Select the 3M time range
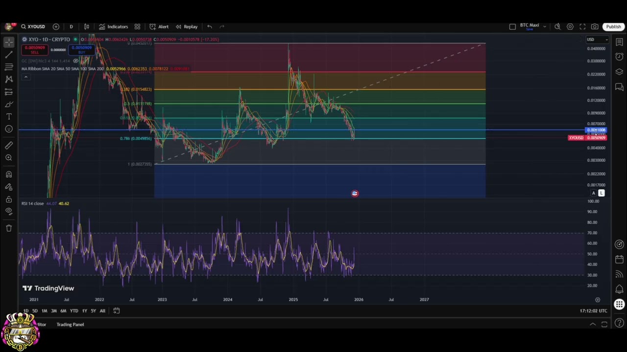 pos(54,311)
